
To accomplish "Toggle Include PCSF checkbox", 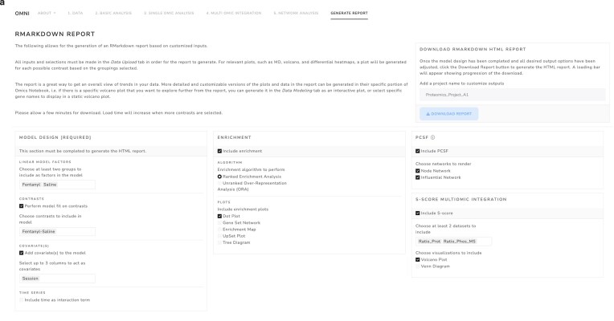I will click(x=417, y=151).
